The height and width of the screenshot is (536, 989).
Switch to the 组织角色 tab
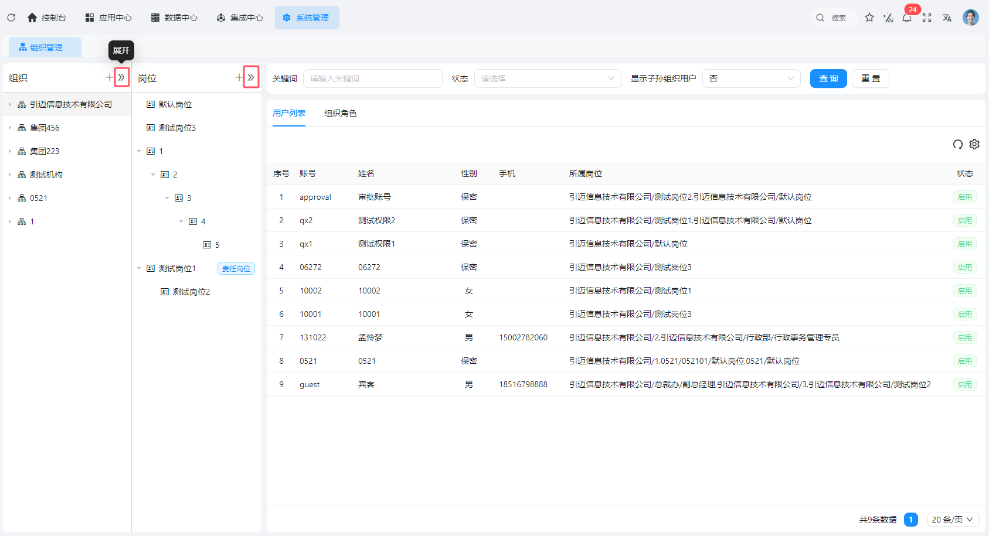click(340, 113)
